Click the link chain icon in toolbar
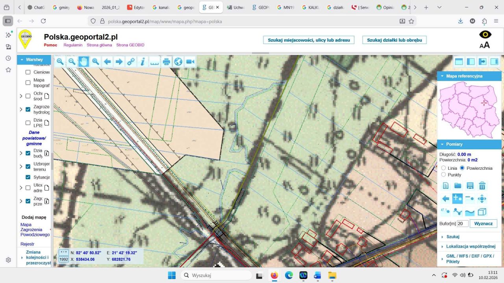504x283 pixels. tap(131, 61)
